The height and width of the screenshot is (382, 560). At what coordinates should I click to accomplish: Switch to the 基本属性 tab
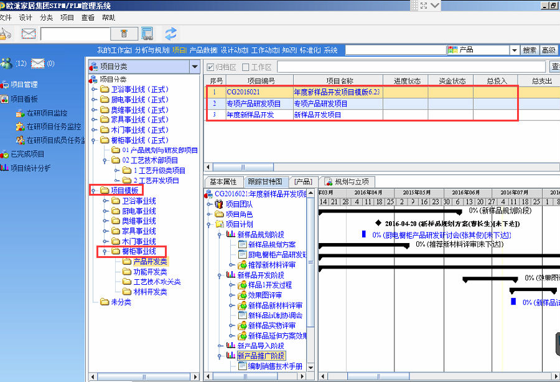[x=223, y=182]
